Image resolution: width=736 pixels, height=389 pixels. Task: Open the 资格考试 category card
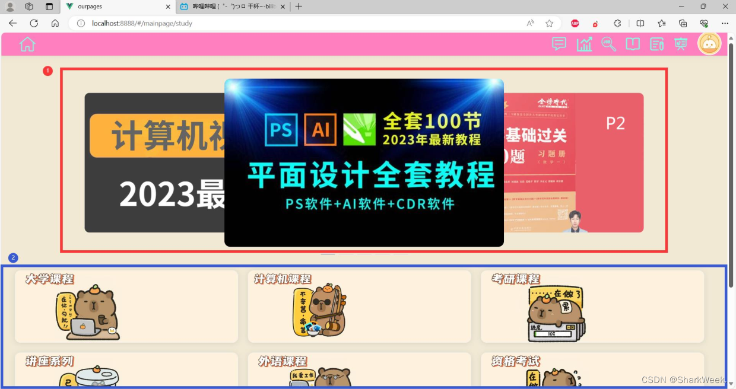pyautogui.click(x=592, y=370)
